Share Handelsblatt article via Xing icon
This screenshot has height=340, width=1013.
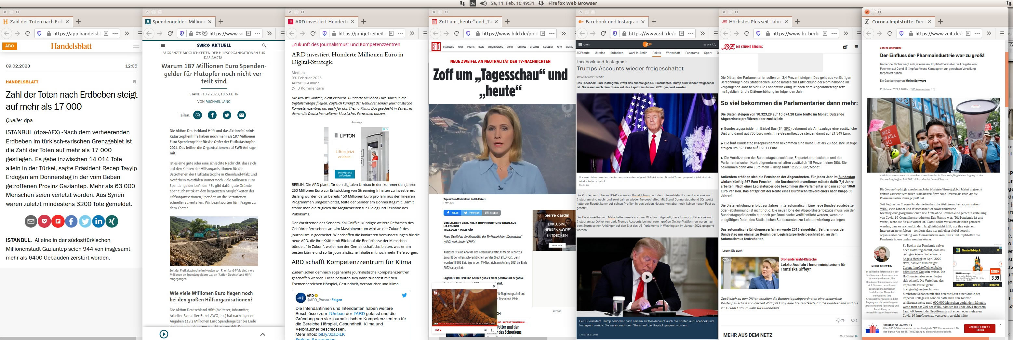pyautogui.click(x=112, y=221)
